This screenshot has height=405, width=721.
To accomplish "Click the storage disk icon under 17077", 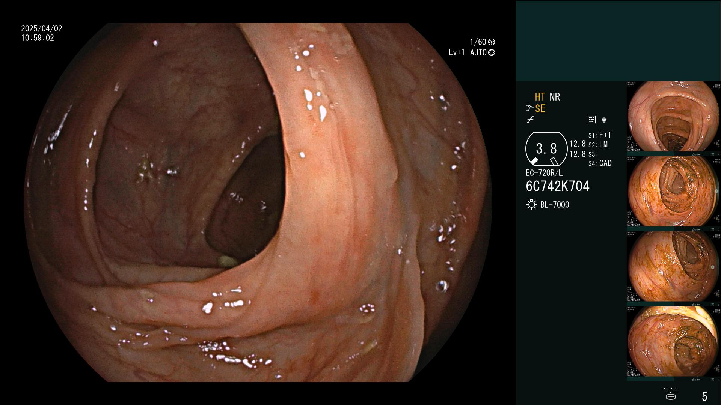I will click(x=671, y=397).
